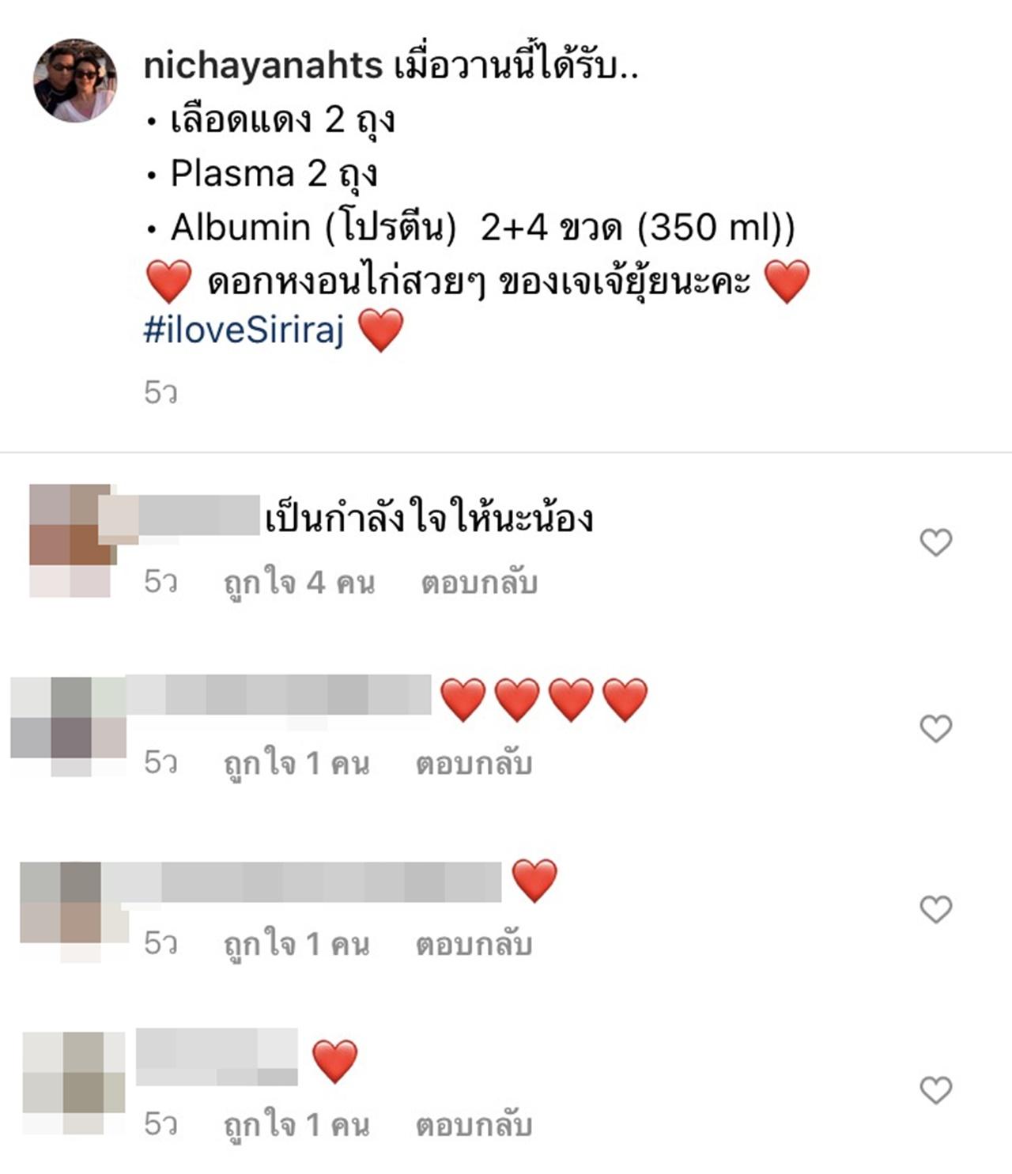Tap heart icon on third comment
This screenshot has height=1174, width=1012.
936,909
